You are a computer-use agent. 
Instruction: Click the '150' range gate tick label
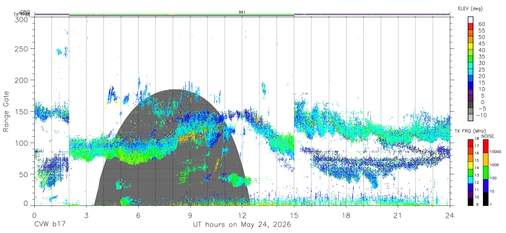point(21,111)
